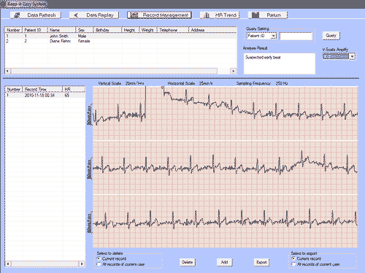The width and height of the screenshot is (365, 273).
Task: Click record list scroll right arrow
Action: 82,264
